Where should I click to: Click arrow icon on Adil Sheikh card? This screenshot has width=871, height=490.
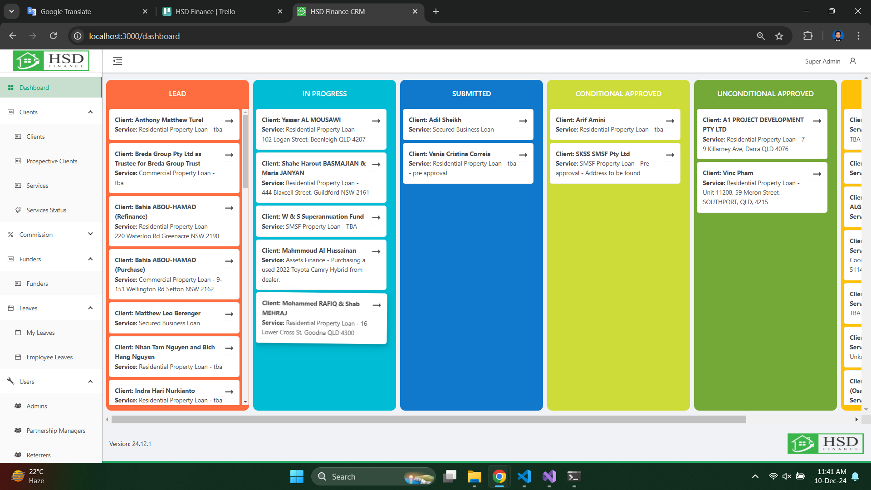523,121
